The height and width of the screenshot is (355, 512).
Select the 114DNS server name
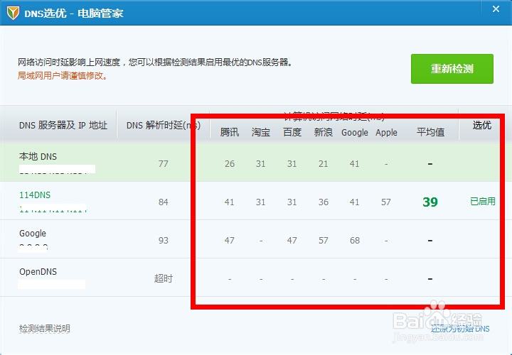(x=35, y=195)
